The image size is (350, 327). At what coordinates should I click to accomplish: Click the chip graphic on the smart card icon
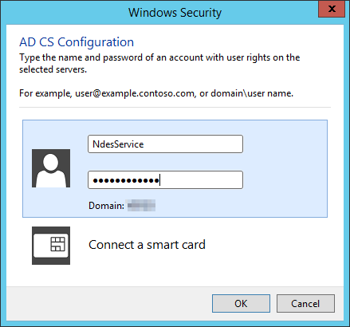click(x=57, y=244)
